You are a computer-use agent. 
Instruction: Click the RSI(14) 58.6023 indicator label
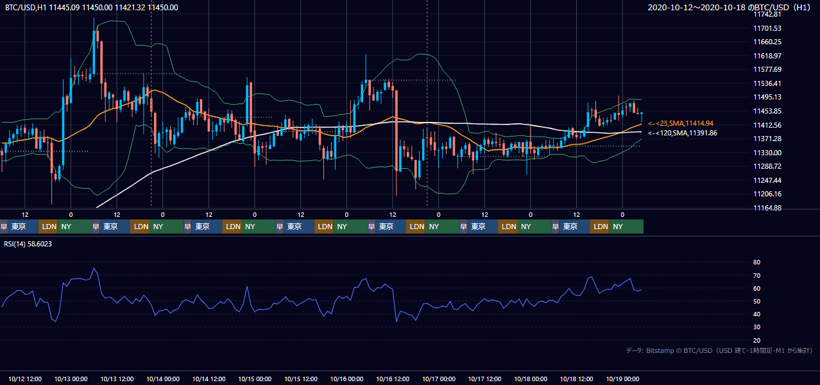[x=28, y=244]
